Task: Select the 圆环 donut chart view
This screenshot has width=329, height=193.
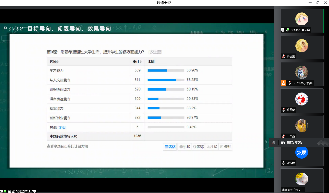Action: click(198, 147)
